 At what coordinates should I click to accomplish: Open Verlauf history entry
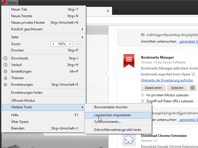pyautogui.click(x=44, y=65)
